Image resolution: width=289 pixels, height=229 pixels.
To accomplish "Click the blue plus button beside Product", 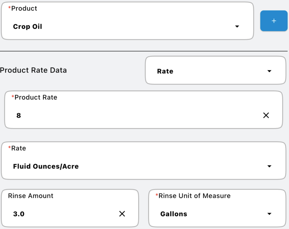I will [274, 21].
